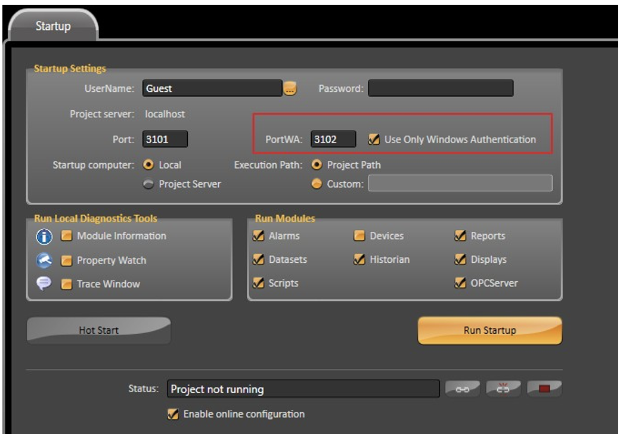Click the disconnect broken-link icon button
Screen dimensions: 620x435
[x=504, y=389]
